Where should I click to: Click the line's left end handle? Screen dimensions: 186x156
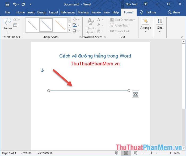click(x=49, y=91)
